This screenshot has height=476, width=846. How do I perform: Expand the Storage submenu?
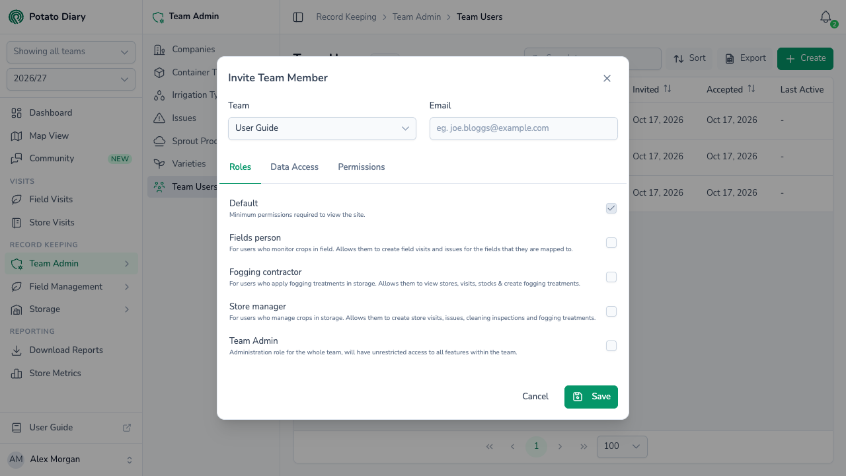(71, 309)
